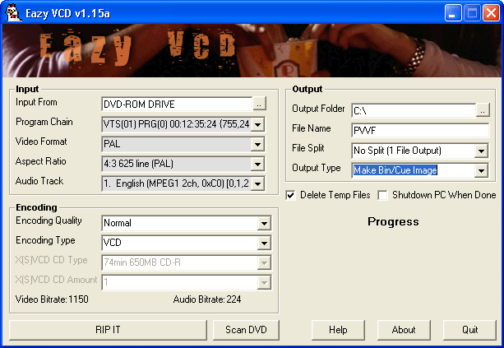Enable Shutdown PC When Done checkbox

click(x=382, y=195)
